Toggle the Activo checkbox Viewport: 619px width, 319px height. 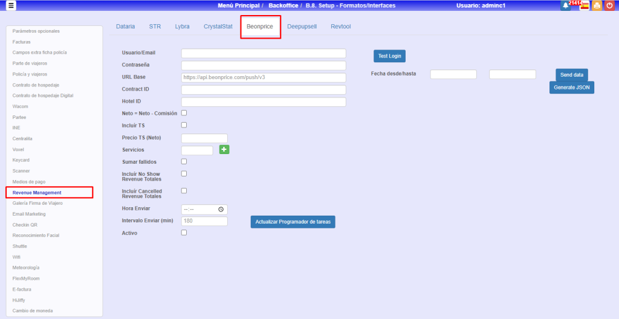184,233
